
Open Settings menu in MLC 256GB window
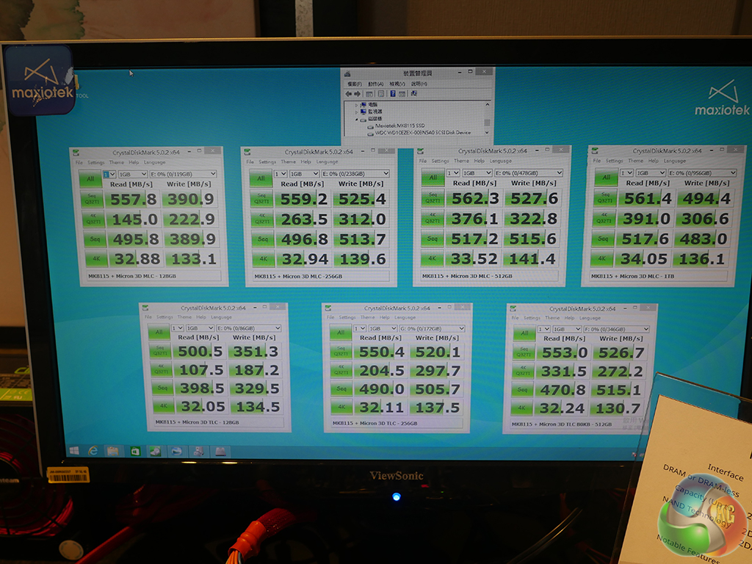pyautogui.click(x=267, y=162)
